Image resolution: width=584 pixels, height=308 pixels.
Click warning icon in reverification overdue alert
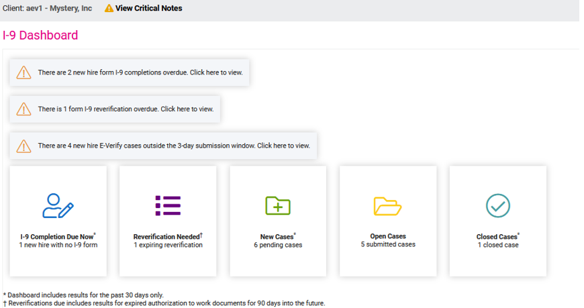click(24, 109)
